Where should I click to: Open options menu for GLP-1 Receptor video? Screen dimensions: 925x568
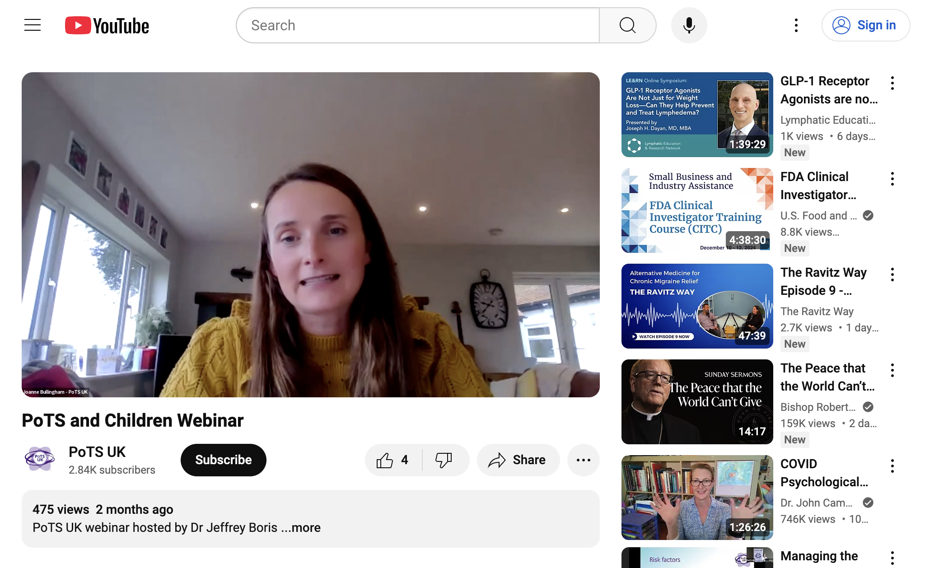(x=892, y=83)
